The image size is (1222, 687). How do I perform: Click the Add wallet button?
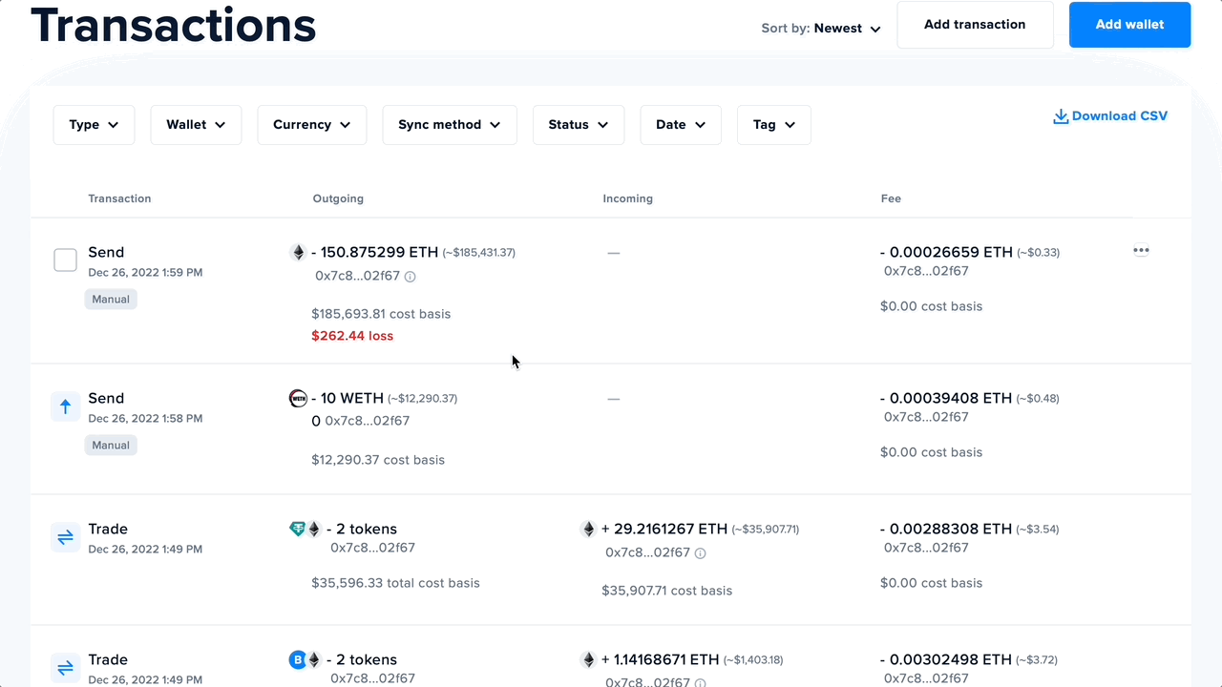[1129, 25]
